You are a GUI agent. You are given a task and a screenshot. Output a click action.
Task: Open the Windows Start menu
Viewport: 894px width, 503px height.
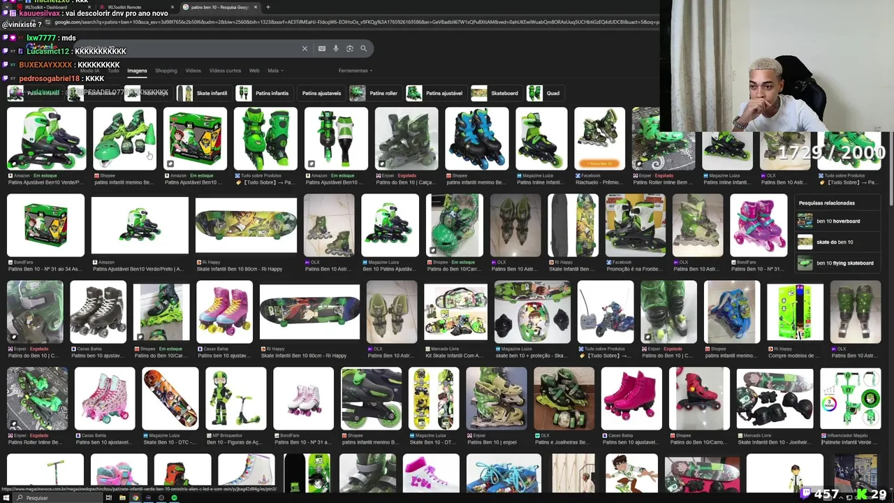click(6, 498)
